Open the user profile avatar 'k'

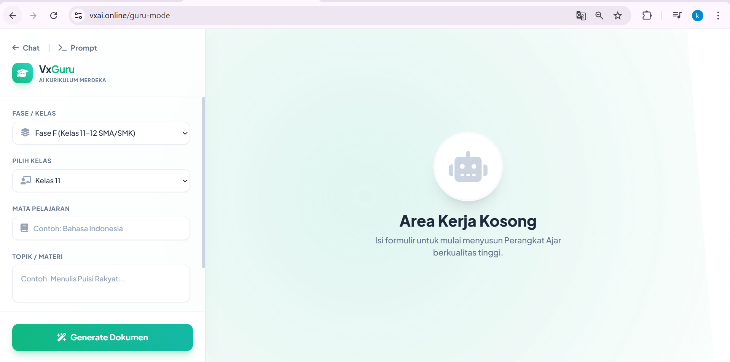coord(697,16)
